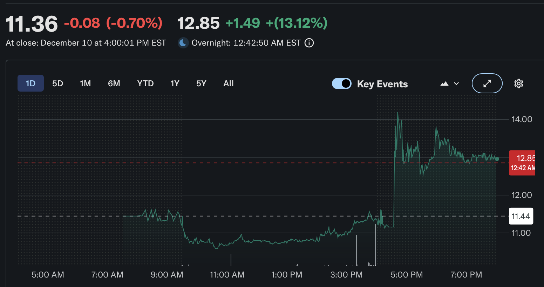
Task: Select the 1M range tab
Action: pyautogui.click(x=85, y=84)
